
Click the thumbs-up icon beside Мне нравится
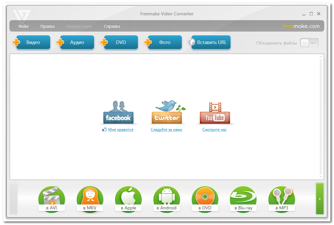(x=104, y=129)
